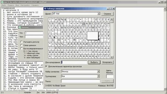Click the Character Map title bar icon

[45, 9]
